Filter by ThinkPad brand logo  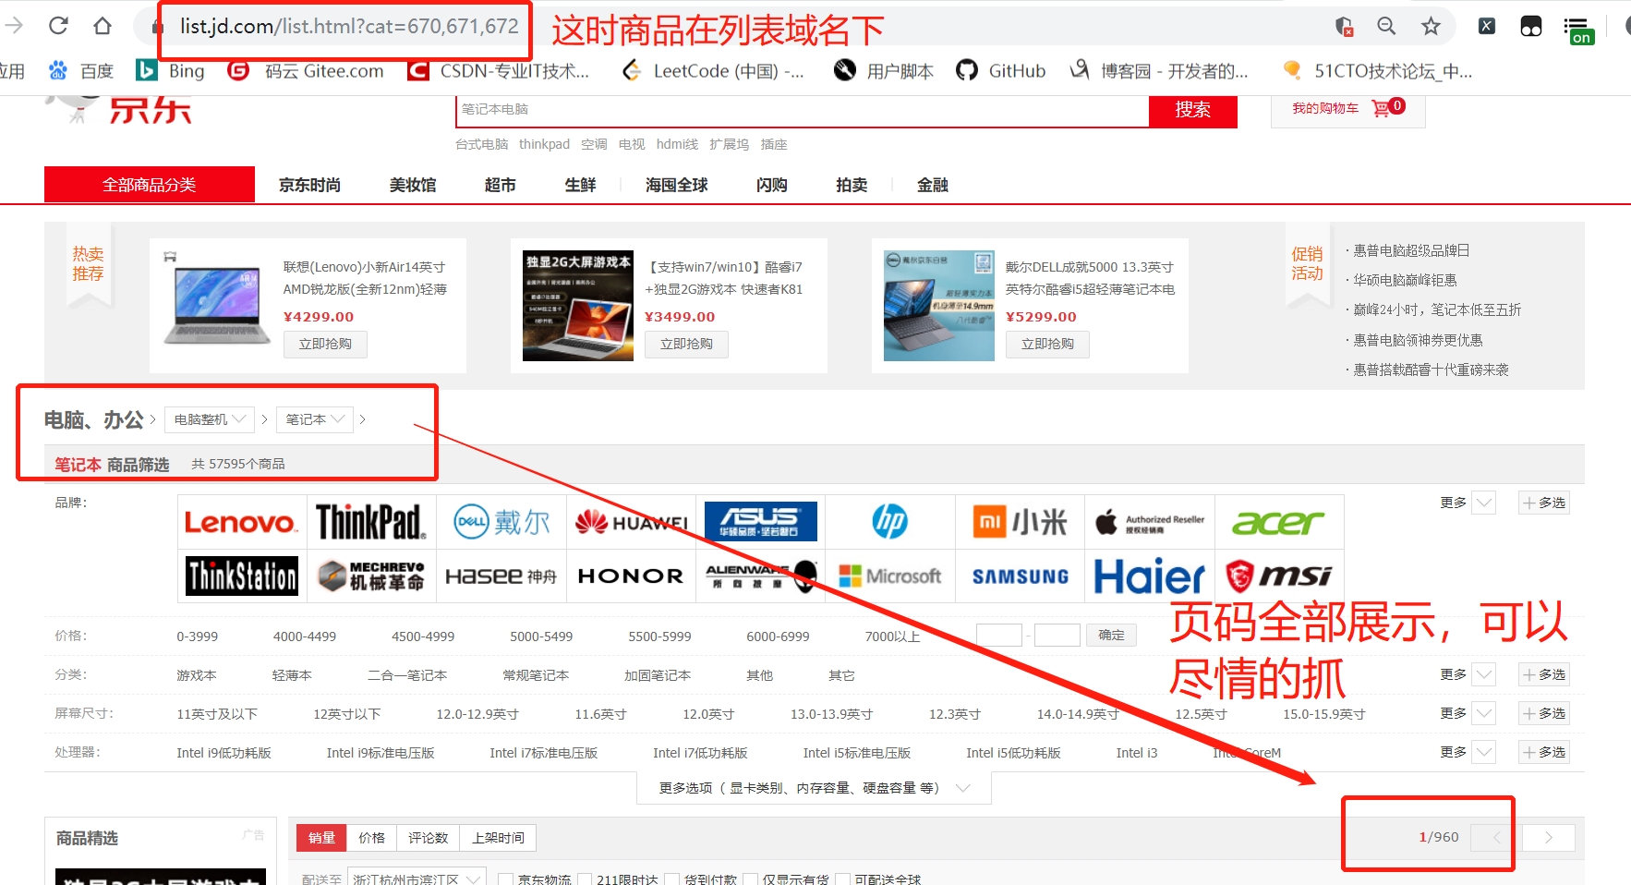[371, 522]
